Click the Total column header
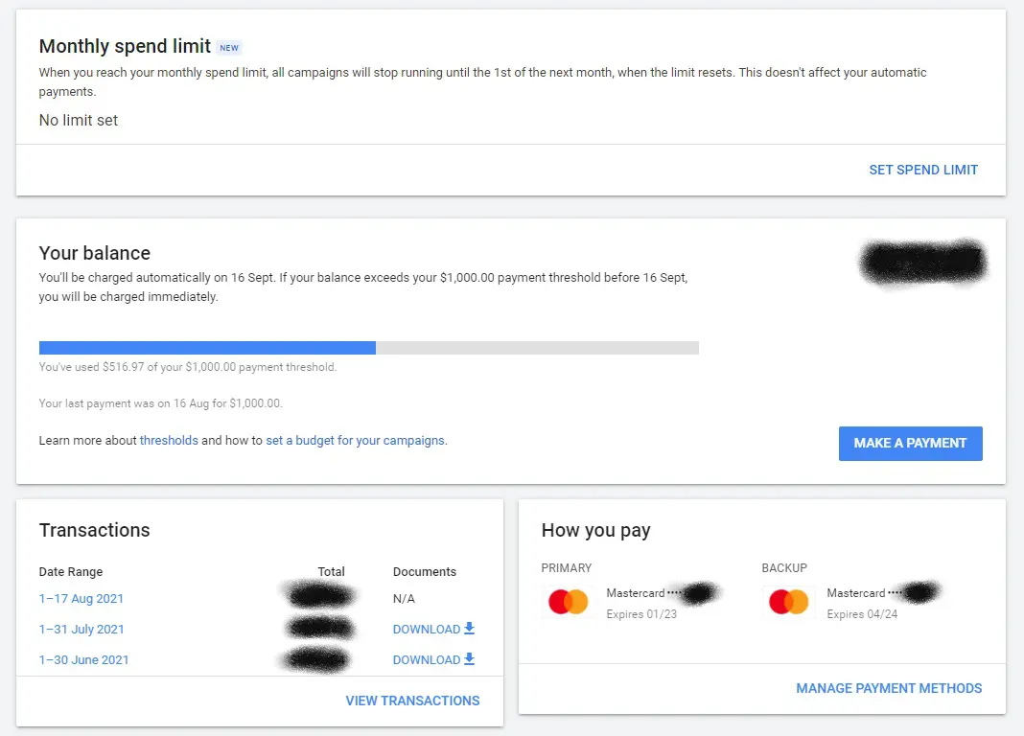 click(x=331, y=572)
